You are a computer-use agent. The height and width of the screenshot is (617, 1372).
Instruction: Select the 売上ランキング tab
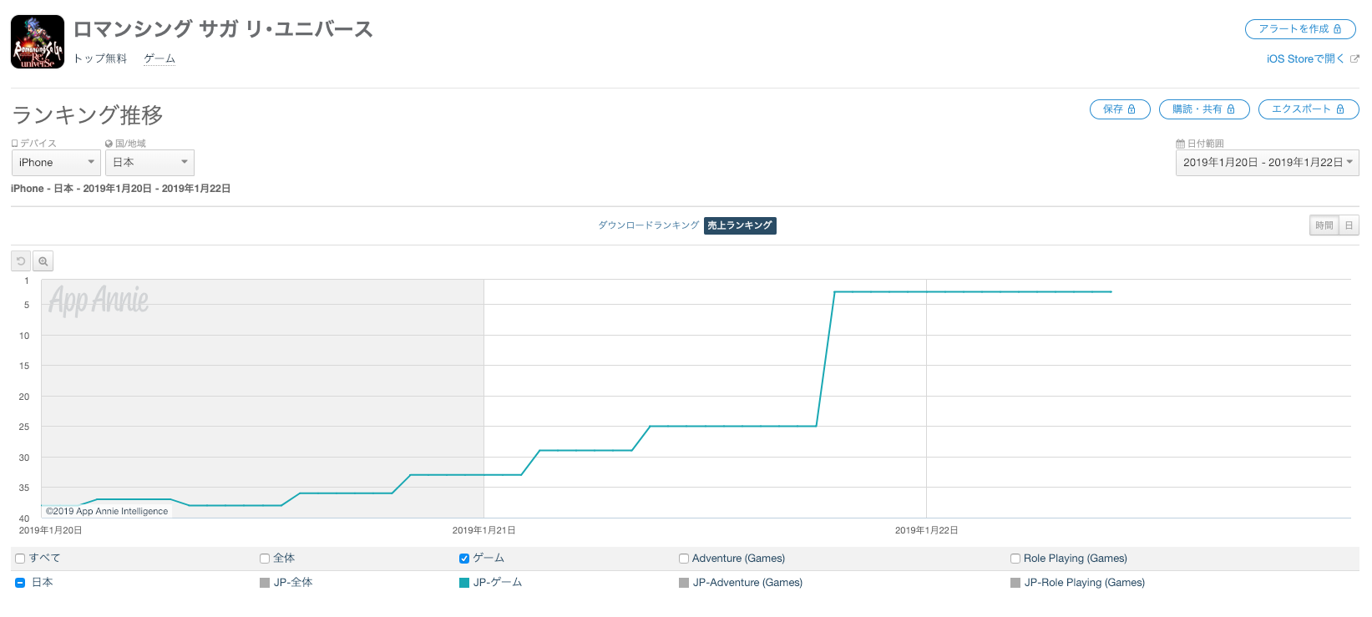[x=740, y=225]
